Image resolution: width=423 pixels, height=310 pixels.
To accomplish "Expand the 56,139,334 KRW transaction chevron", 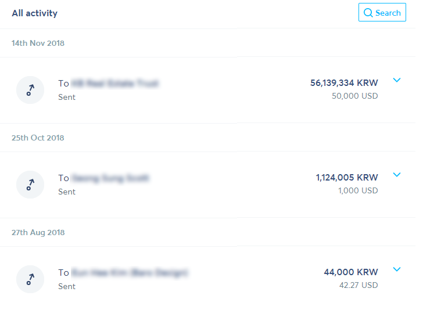I will [x=396, y=80].
